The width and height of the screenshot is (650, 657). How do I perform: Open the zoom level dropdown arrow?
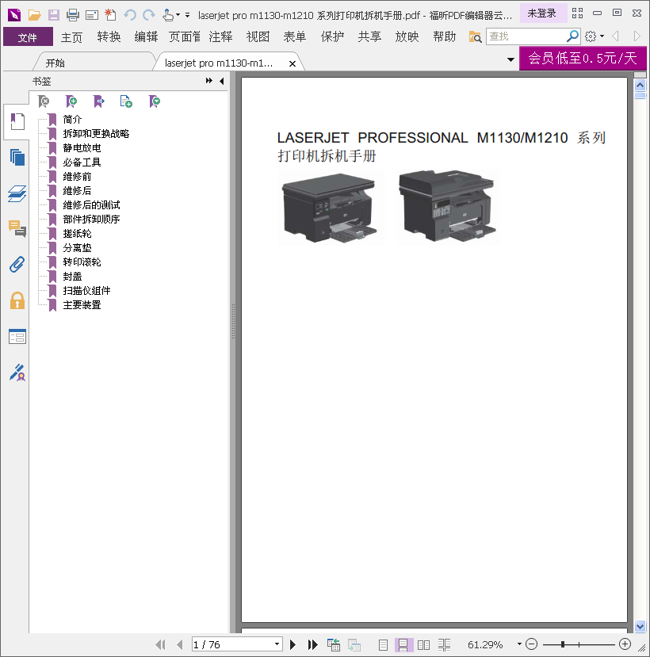click(519, 644)
